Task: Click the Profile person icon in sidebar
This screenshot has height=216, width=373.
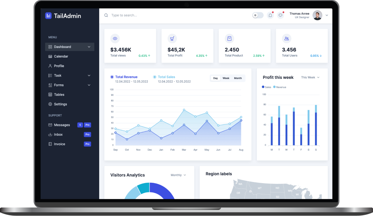Action: tap(50, 66)
